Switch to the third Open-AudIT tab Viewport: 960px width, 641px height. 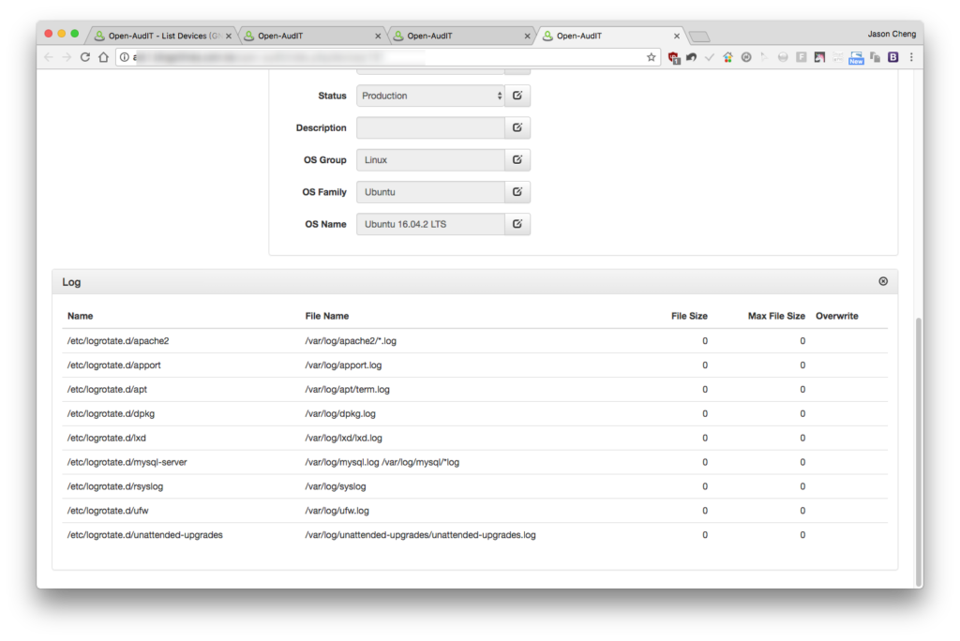click(x=459, y=36)
